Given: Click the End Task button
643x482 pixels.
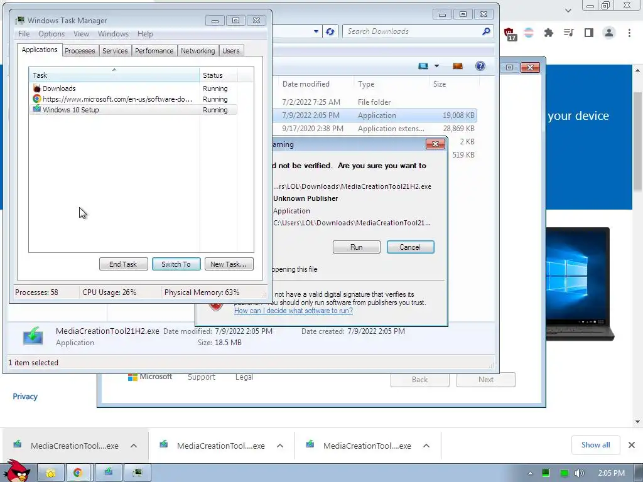Looking at the screenshot, I should point(124,264).
